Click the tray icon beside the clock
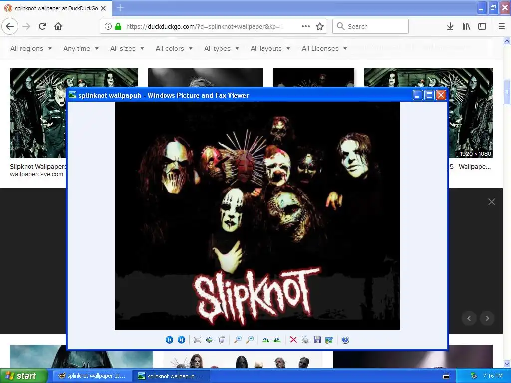 (474, 376)
